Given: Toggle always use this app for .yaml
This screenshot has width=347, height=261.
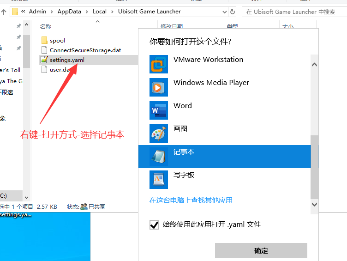Looking at the screenshot, I should [x=154, y=225].
